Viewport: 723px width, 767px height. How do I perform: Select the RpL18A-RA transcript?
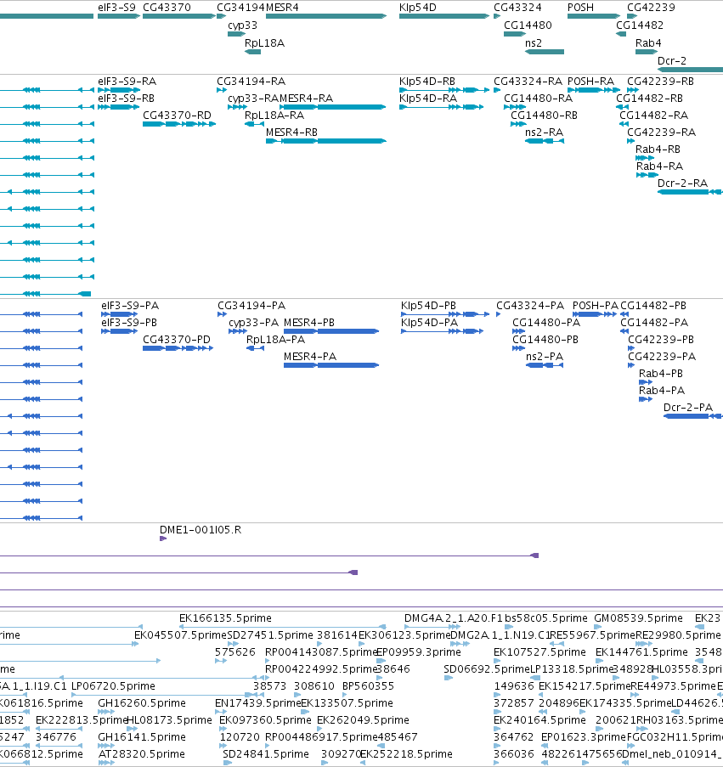(x=254, y=124)
